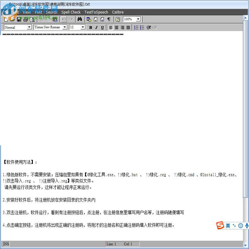Viewport: 249px width, 249px height.
Task: Click the line starting !)双击导入.reg
Action: (49, 181)
